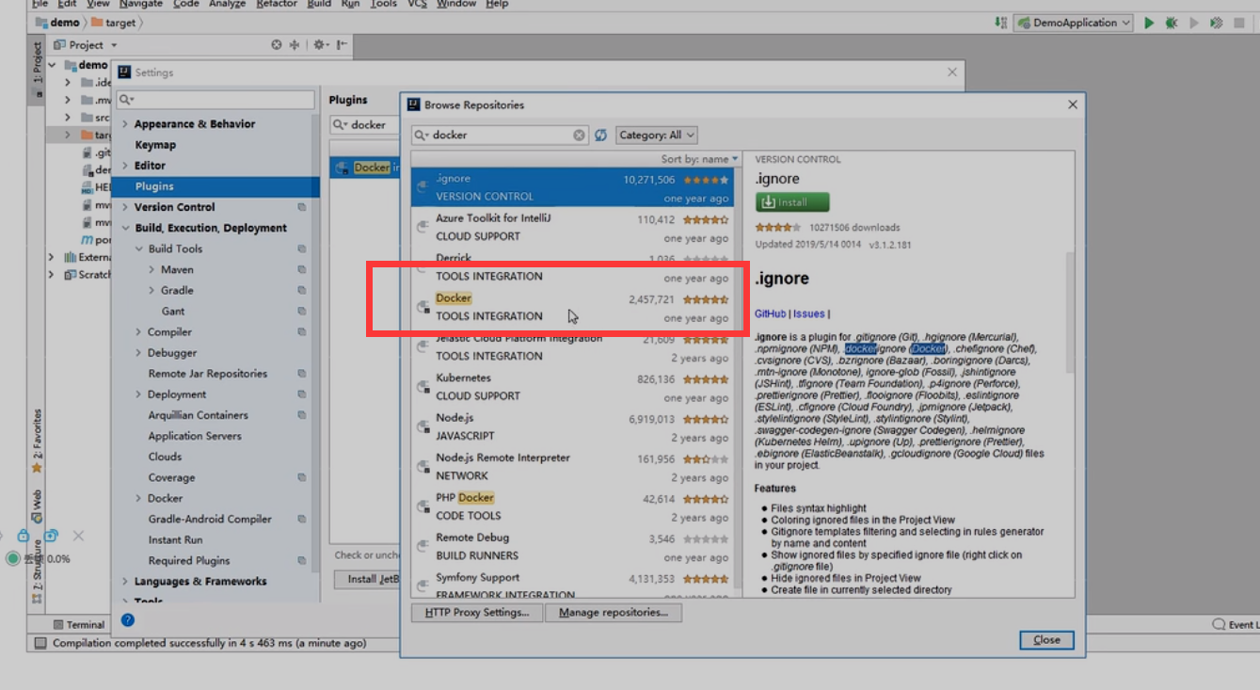Viewport: 1260px width, 690px height.
Task: Click the Kubernetes plugin icon
Action: (423, 386)
